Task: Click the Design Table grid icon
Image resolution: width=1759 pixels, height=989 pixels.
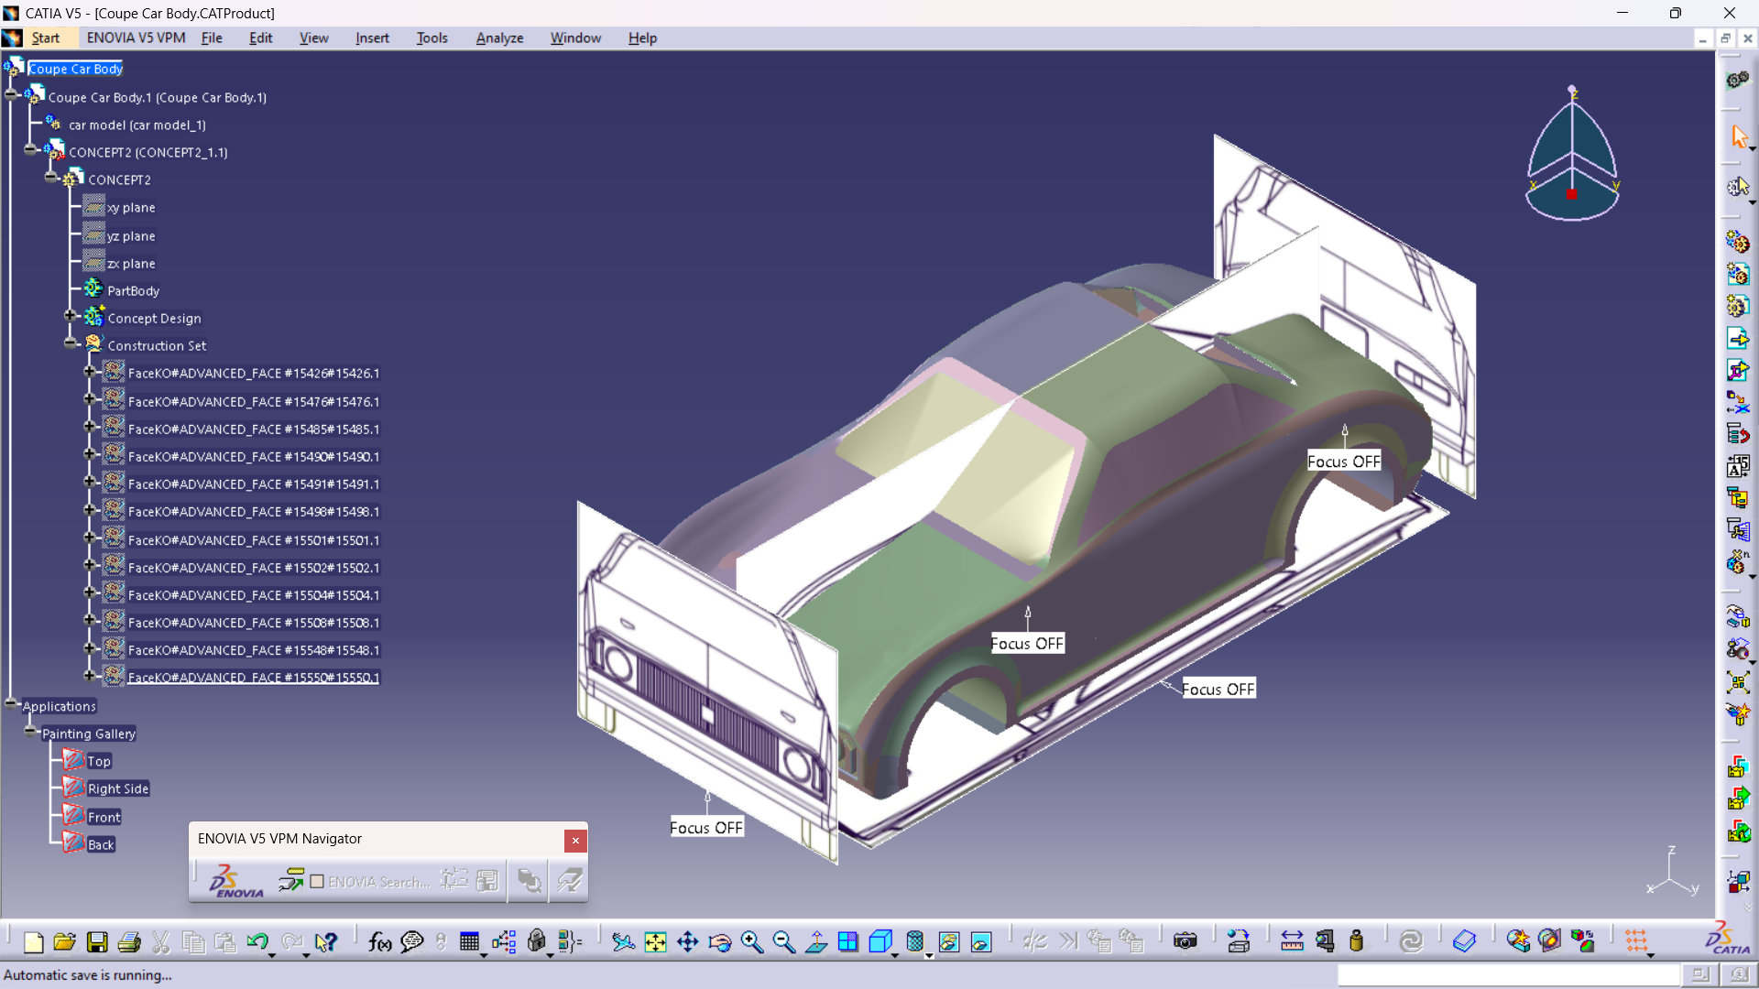Action: pyautogui.click(x=470, y=941)
